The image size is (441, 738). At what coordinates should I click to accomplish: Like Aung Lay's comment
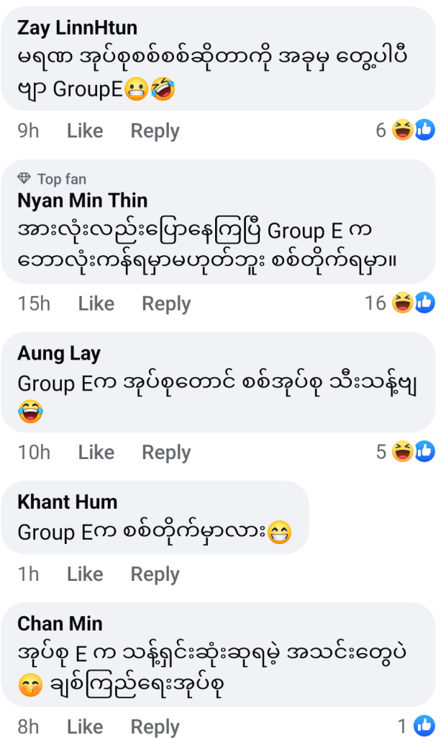click(x=96, y=453)
